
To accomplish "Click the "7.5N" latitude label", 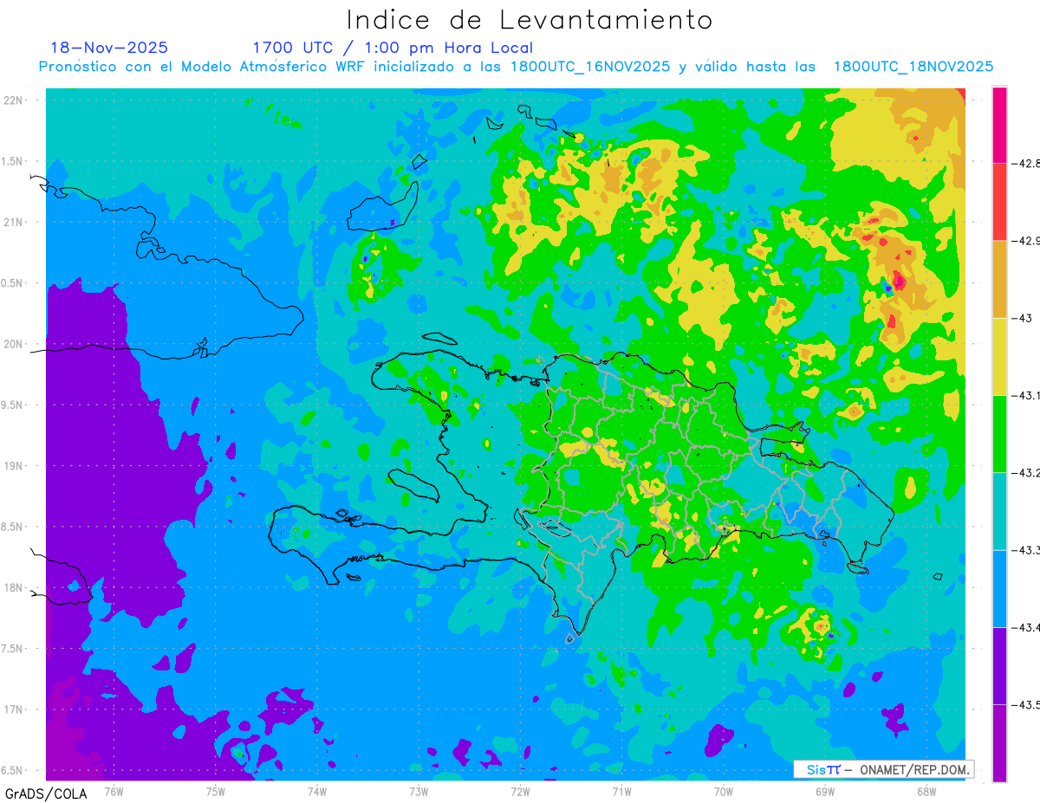I will [x=12, y=649].
